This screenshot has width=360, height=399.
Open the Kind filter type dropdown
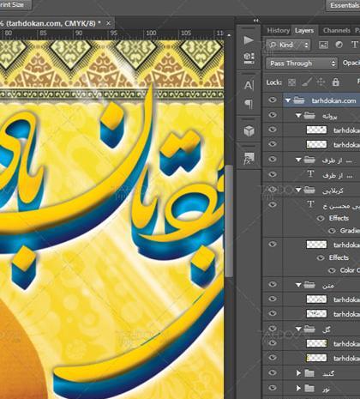pos(288,45)
